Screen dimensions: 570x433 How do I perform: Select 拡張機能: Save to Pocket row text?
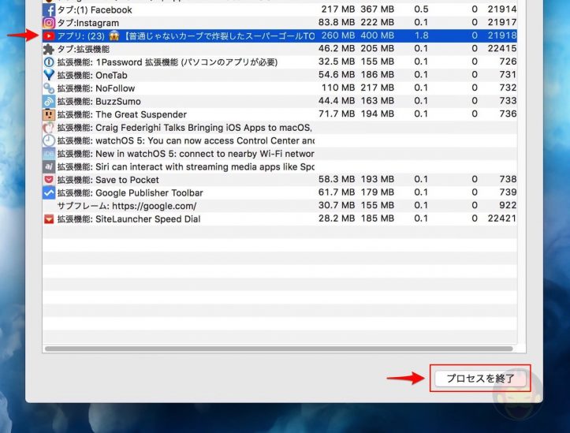[x=108, y=180]
